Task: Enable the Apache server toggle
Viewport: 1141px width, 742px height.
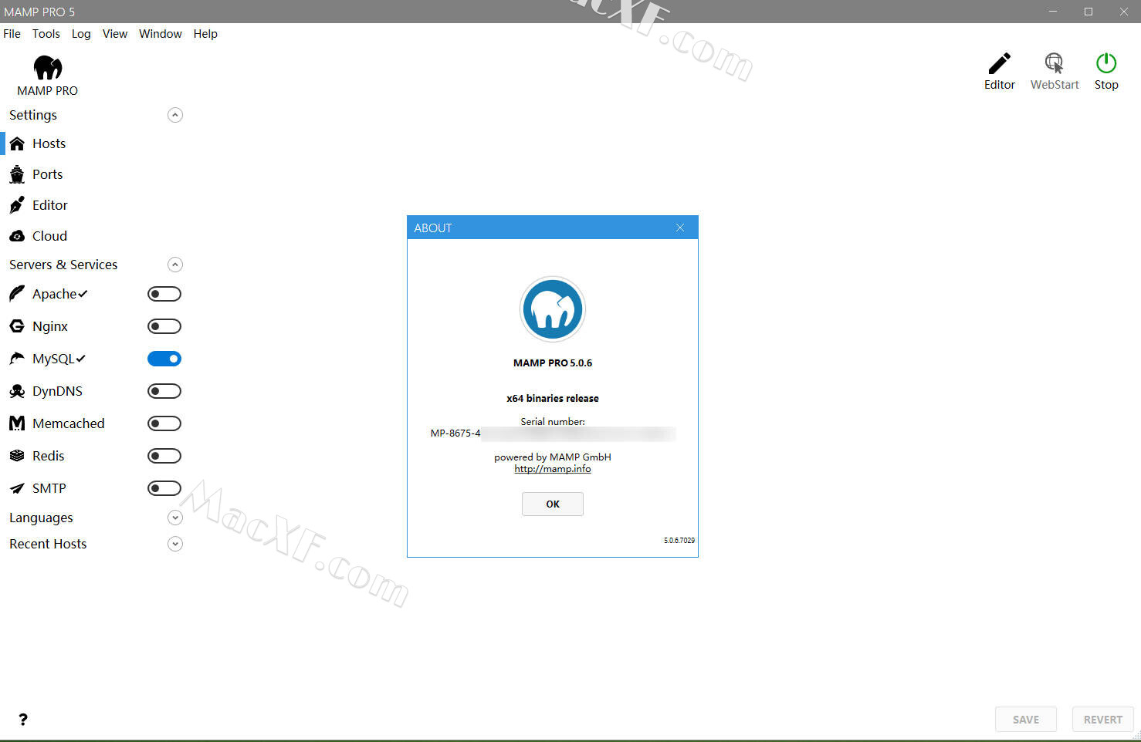Action: click(164, 294)
